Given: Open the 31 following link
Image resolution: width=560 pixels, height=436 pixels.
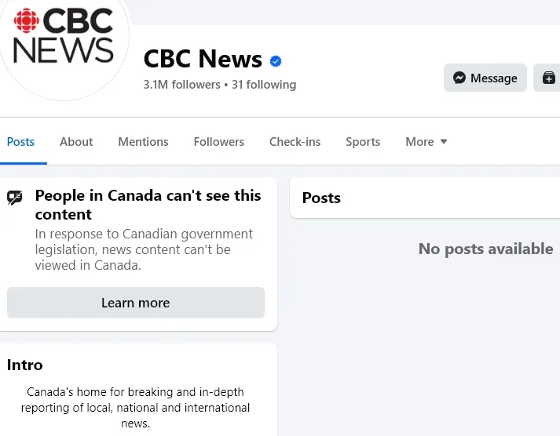Looking at the screenshot, I should tap(265, 84).
